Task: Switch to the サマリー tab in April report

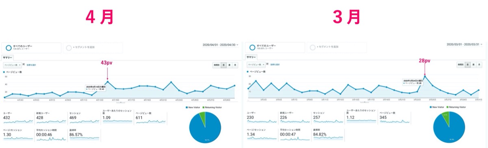Action: pos(7,58)
